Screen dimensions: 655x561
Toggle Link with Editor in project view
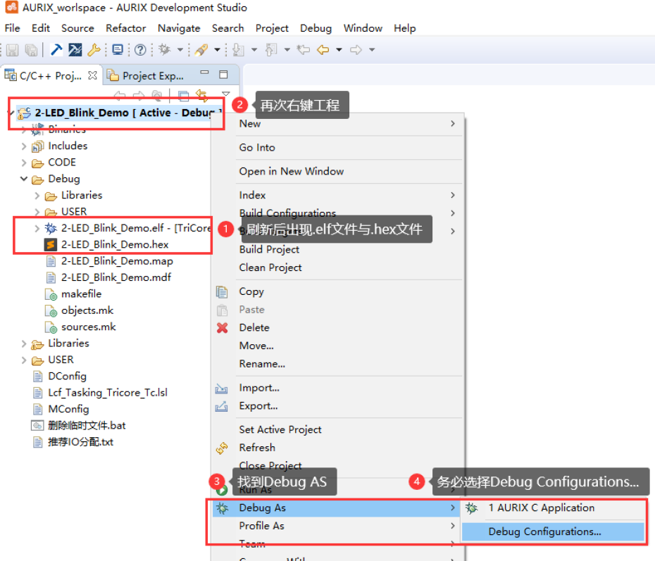point(202,96)
